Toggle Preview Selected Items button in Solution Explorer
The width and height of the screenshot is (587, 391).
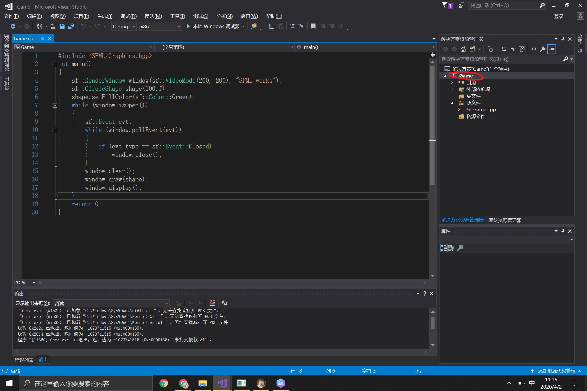[x=552, y=49]
